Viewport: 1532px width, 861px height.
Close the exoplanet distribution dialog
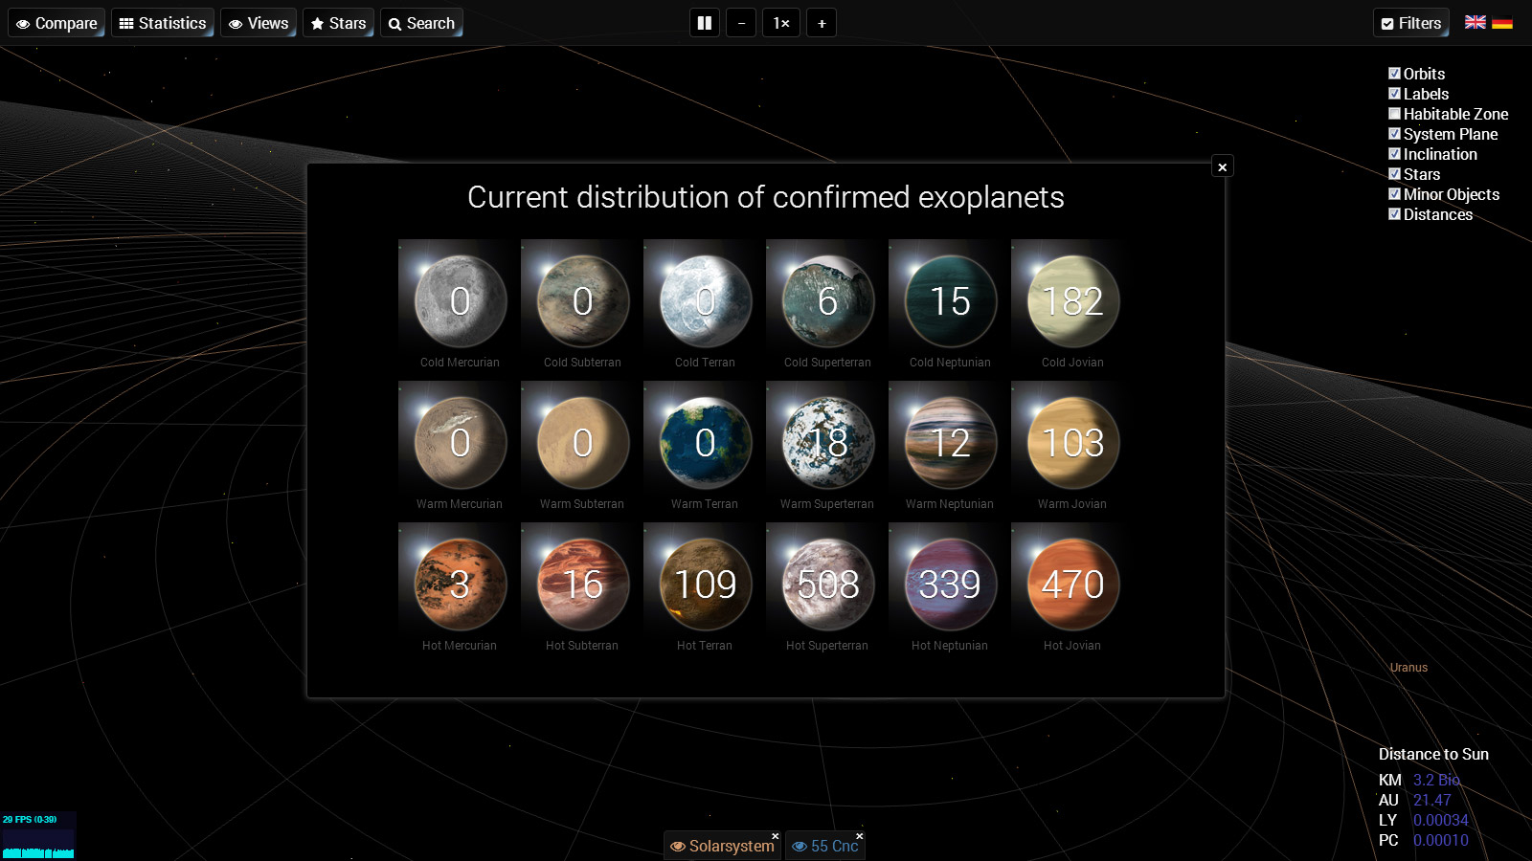[x=1222, y=166]
